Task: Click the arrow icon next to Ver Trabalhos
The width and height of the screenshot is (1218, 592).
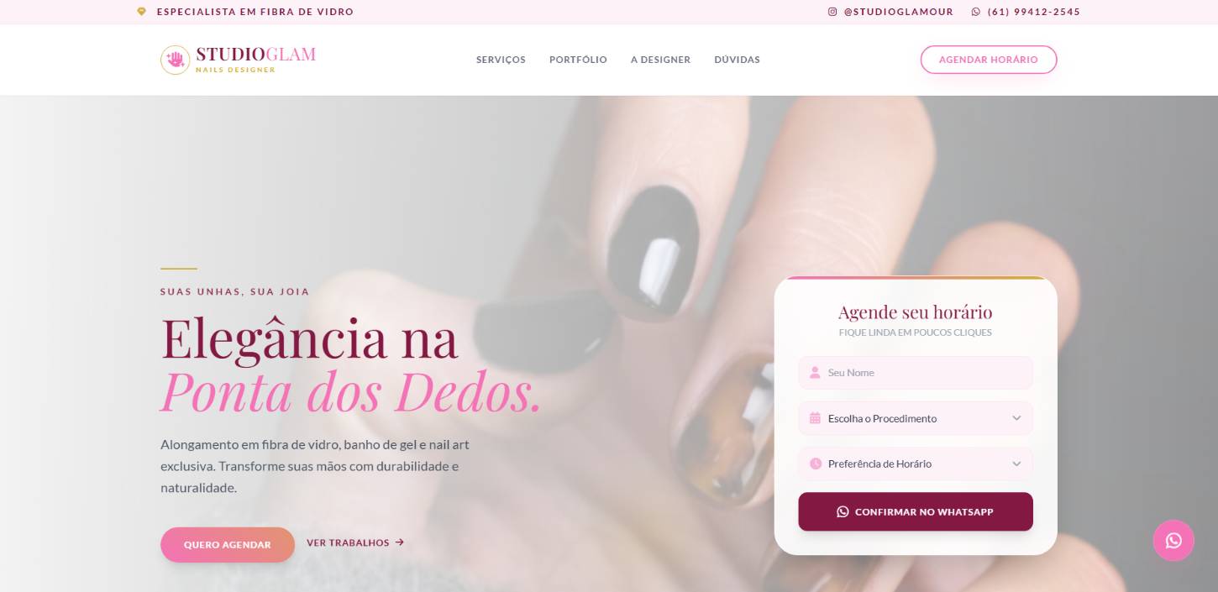Action: (x=400, y=542)
